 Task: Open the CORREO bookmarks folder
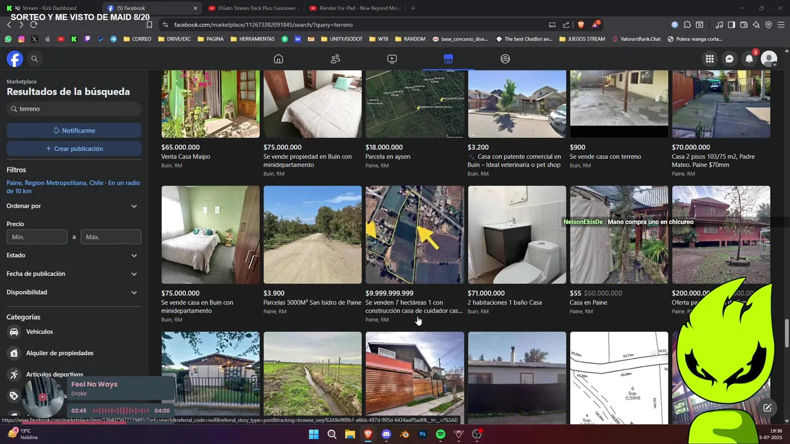[x=137, y=39]
